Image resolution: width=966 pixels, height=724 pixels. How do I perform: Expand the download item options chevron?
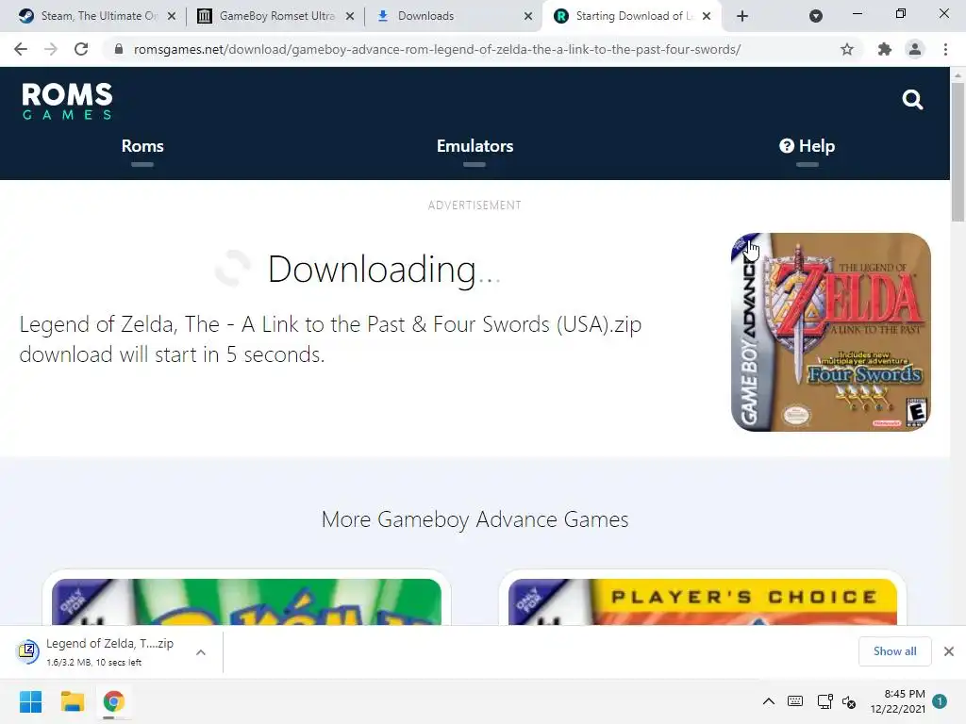[x=201, y=652]
